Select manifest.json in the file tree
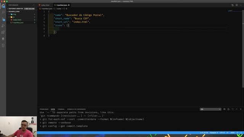 (x=18, y=23)
